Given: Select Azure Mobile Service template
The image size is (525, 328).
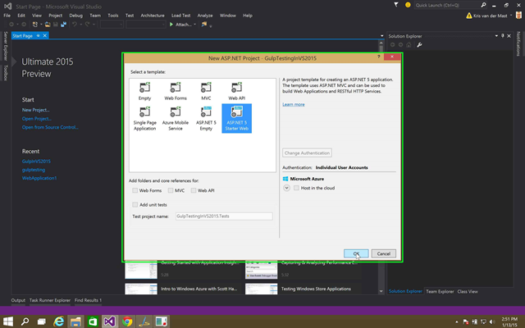Looking at the screenshot, I should coord(176,112).
